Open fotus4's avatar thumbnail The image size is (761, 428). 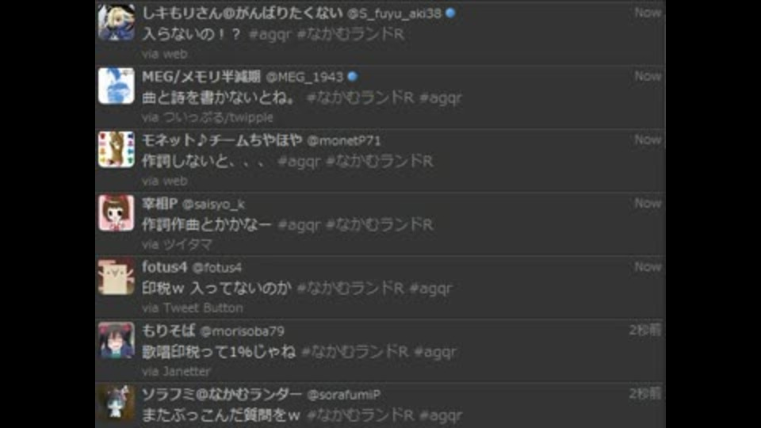(117, 277)
